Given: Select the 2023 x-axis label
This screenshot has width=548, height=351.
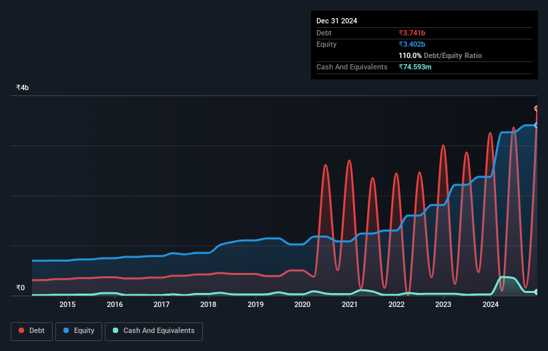Looking at the screenshot, I should point(443,304).
